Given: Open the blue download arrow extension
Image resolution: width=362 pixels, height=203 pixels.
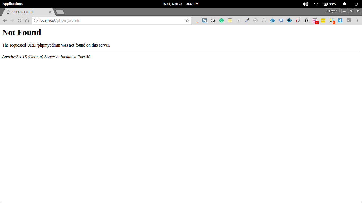Looking at the screenshot, I should (x=340, y=20).
